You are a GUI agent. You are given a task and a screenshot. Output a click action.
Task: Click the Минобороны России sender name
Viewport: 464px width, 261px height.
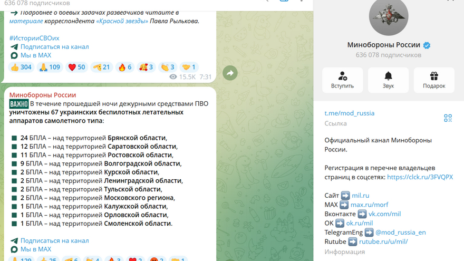pyautogui.click(x=43, y=95)
